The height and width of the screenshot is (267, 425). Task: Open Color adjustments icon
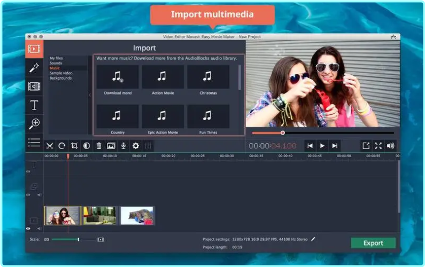(x=87, y=146)
